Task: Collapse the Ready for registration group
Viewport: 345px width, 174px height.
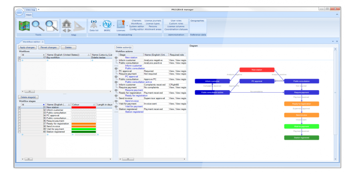Action: tap(116, 96)
